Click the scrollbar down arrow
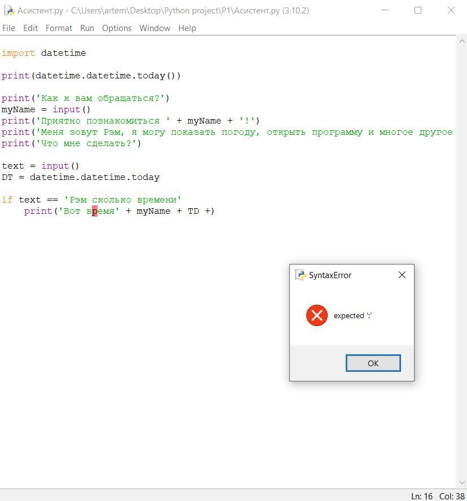 pos(462,482)
